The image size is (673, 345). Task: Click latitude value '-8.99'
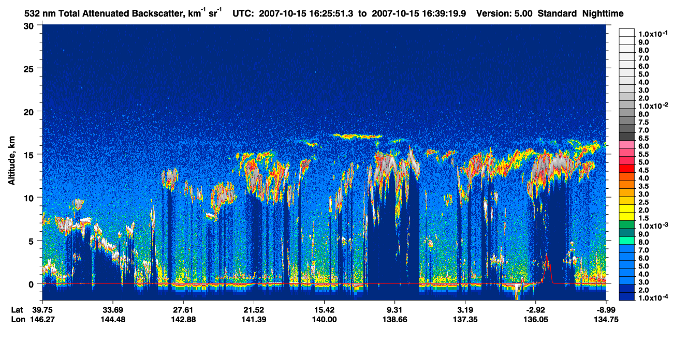[x=606, y=309]
